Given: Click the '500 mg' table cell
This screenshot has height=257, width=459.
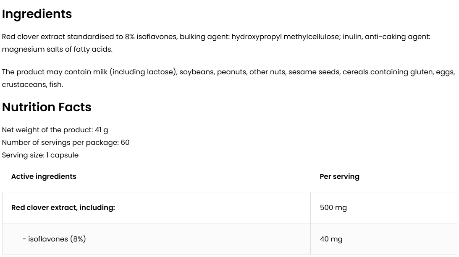Looking at the screenshot, I should click(333, 207).
